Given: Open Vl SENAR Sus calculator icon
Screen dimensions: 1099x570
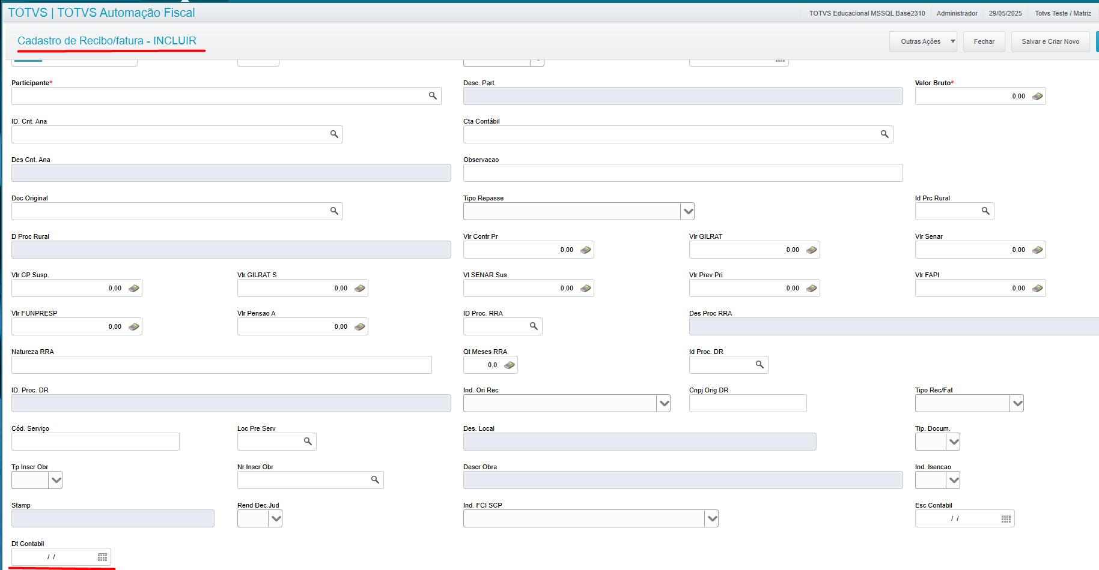Looking at the screenshot, I should tap(586, 288).
